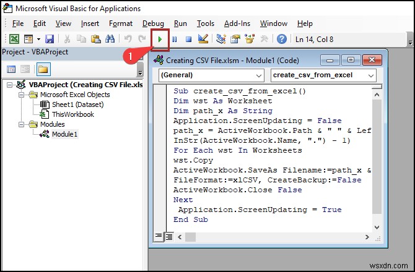
Task: Open the Insert object dropdown arrow in toolbar
Action: [x=38, y=40]
